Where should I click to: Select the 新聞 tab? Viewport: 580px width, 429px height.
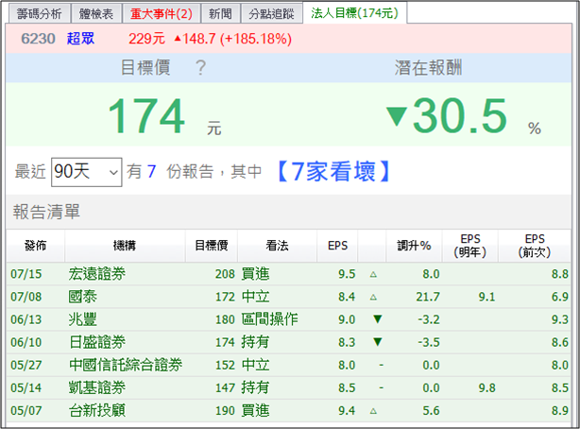(x=220, y=13)
